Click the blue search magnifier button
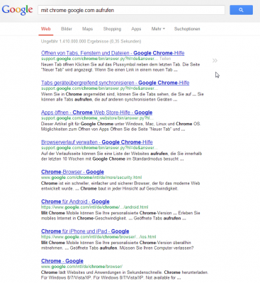The image size is (260, 283). point(241,10)
